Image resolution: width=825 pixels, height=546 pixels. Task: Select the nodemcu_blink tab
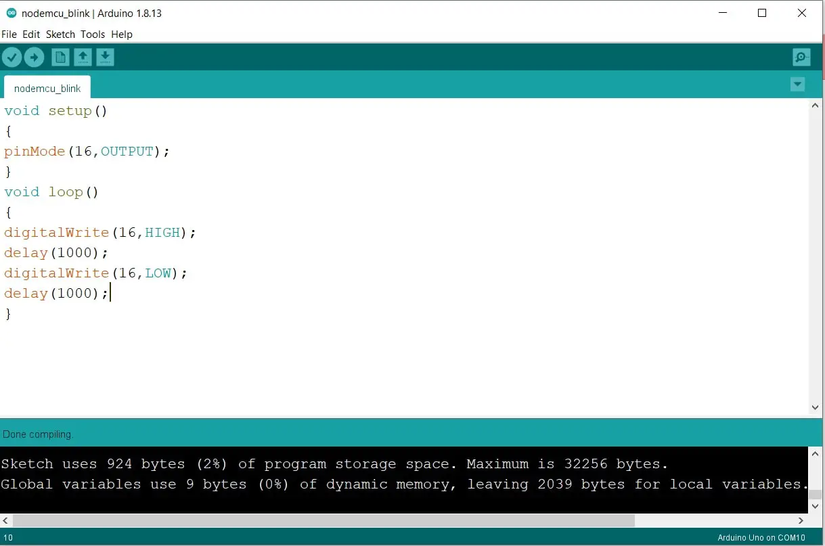(x=47, y=88)
